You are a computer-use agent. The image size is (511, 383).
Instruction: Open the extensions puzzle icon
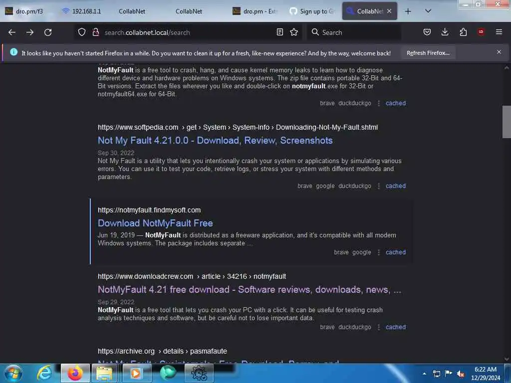click(463, 32)
